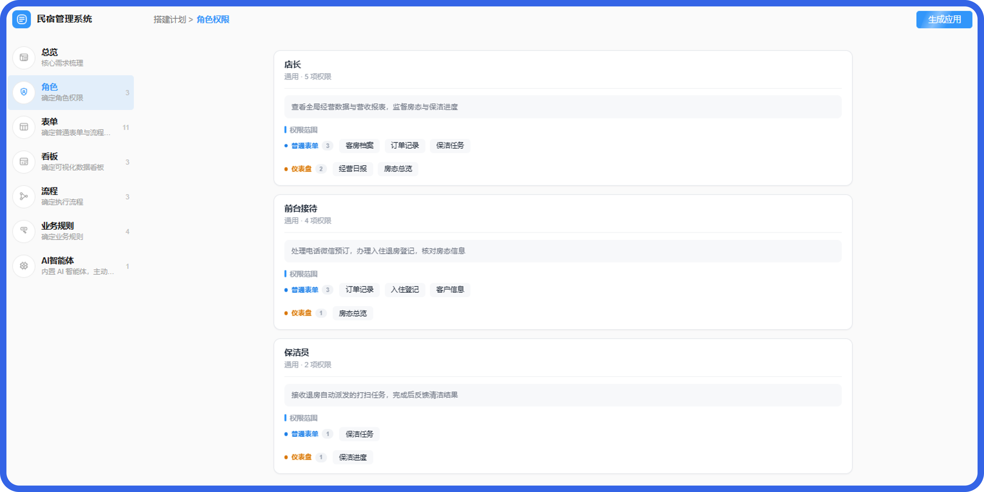Click the 表单 table icon in sidebar
This screenshot has width=984, height=492.
tap(24, 127)
